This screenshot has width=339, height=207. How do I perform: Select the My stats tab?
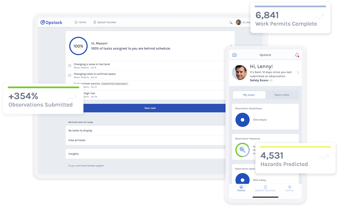pos(249,95)
